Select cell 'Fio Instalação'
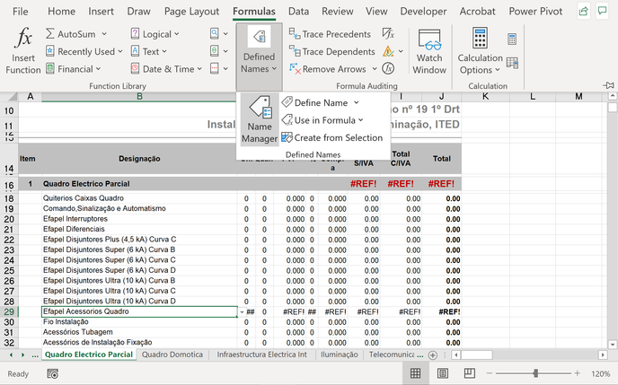The width and height of the screenshot is (618, 385). point(139,322)
